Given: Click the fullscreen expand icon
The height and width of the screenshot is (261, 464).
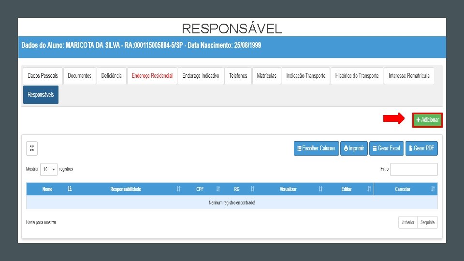Looking at the screenshot, I should (x=32, y=148).
